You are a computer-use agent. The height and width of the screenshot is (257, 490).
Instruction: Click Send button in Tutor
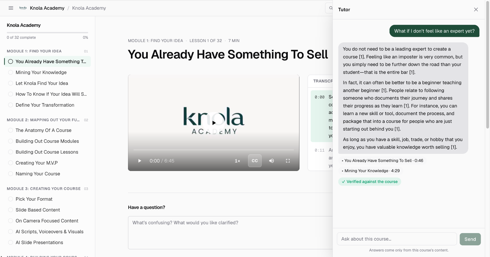point(470,239)
